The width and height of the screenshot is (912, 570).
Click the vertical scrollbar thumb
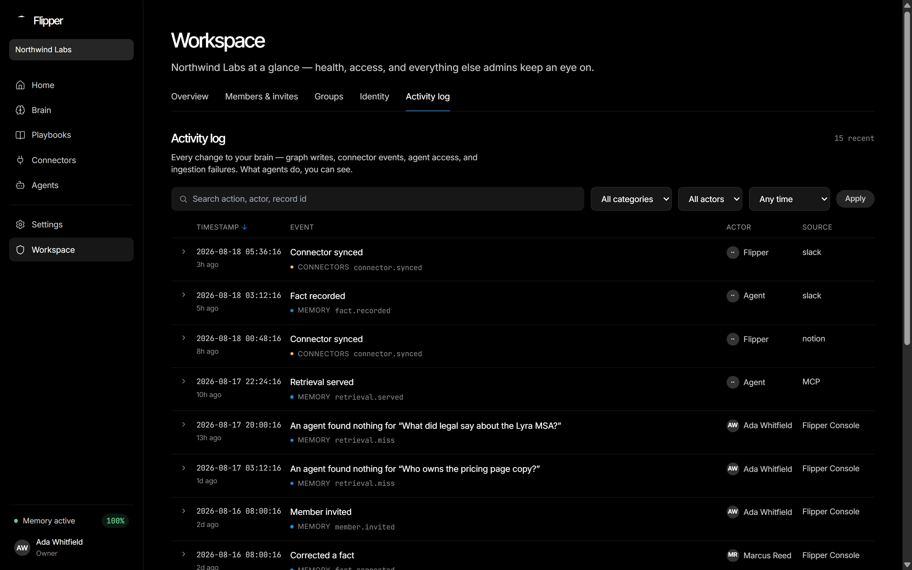907,178
